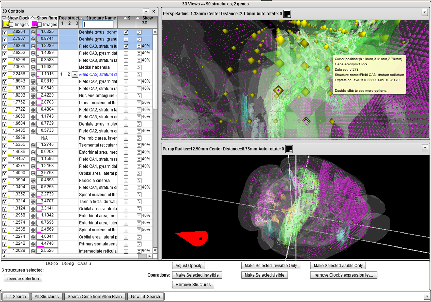The width and height of the screenshot is (431, 302).
Task: Click the Y Show 3D icon for Field CA2, pyramidal
Action: [x=139, y=82]
